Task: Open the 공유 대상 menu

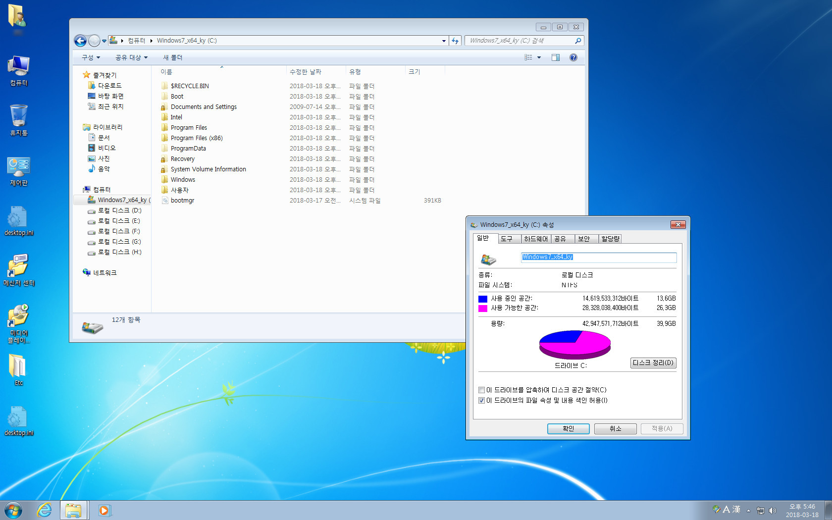Action: [132, 57]
